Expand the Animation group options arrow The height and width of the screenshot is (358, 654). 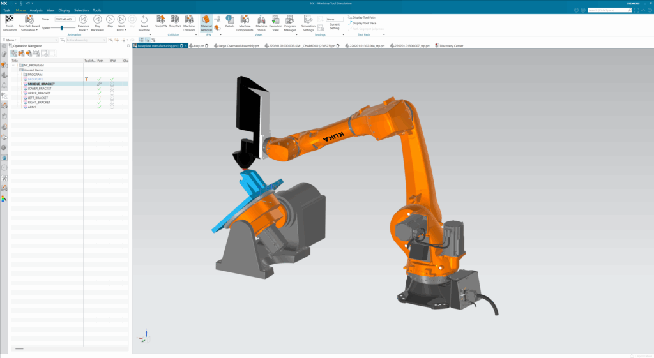tap(151, 35)
